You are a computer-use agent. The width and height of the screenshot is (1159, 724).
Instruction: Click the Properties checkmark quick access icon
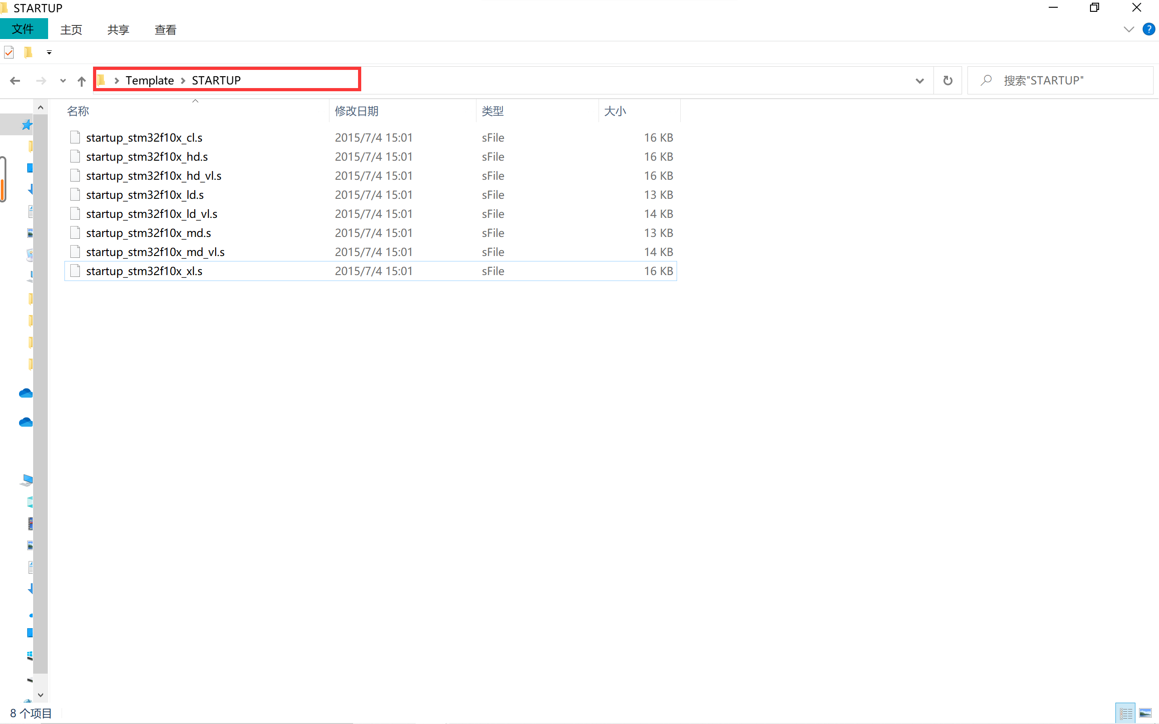click(9, 52)
